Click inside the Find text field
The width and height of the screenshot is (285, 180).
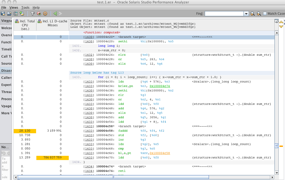[224, 14]
